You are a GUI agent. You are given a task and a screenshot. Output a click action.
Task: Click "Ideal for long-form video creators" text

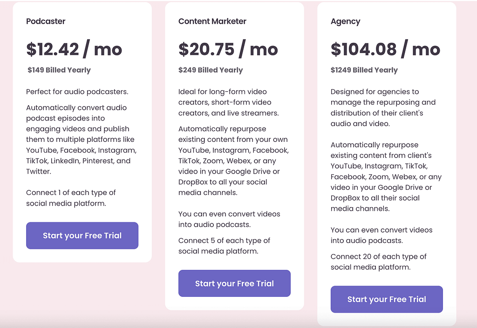[228, 102]
